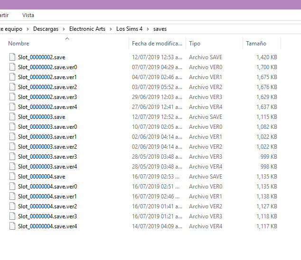
Task: Select the Slot_00000004.save.ver1 file name
Action: click(47, 197)
